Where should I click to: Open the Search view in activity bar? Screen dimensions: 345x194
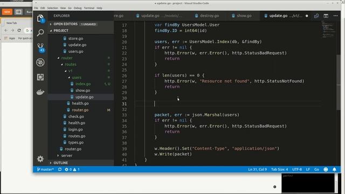click(40, 33)
